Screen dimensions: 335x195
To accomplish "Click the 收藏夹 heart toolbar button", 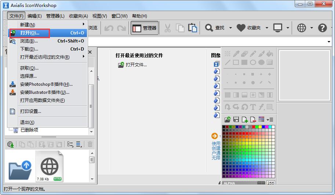I will 249,28.
